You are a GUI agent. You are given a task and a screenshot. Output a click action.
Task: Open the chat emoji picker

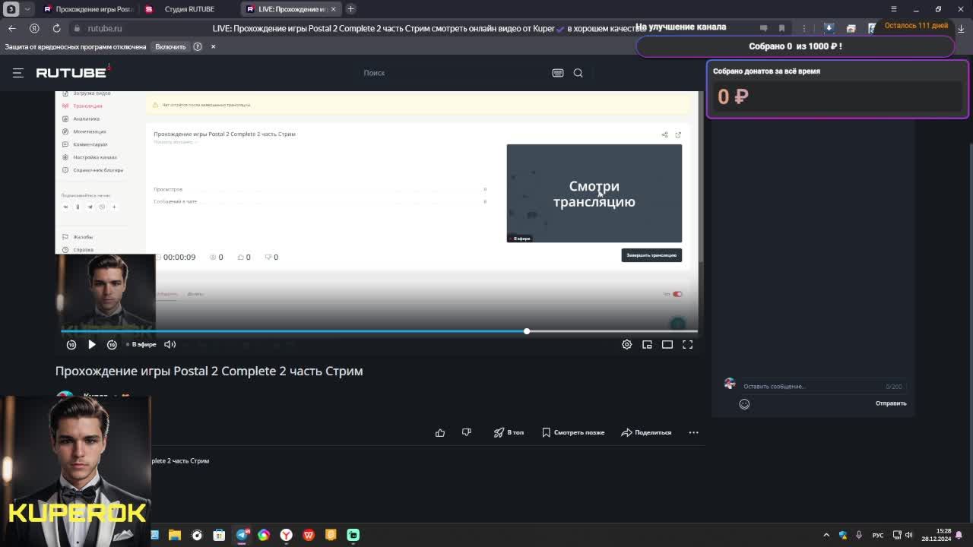click(744, 404)
